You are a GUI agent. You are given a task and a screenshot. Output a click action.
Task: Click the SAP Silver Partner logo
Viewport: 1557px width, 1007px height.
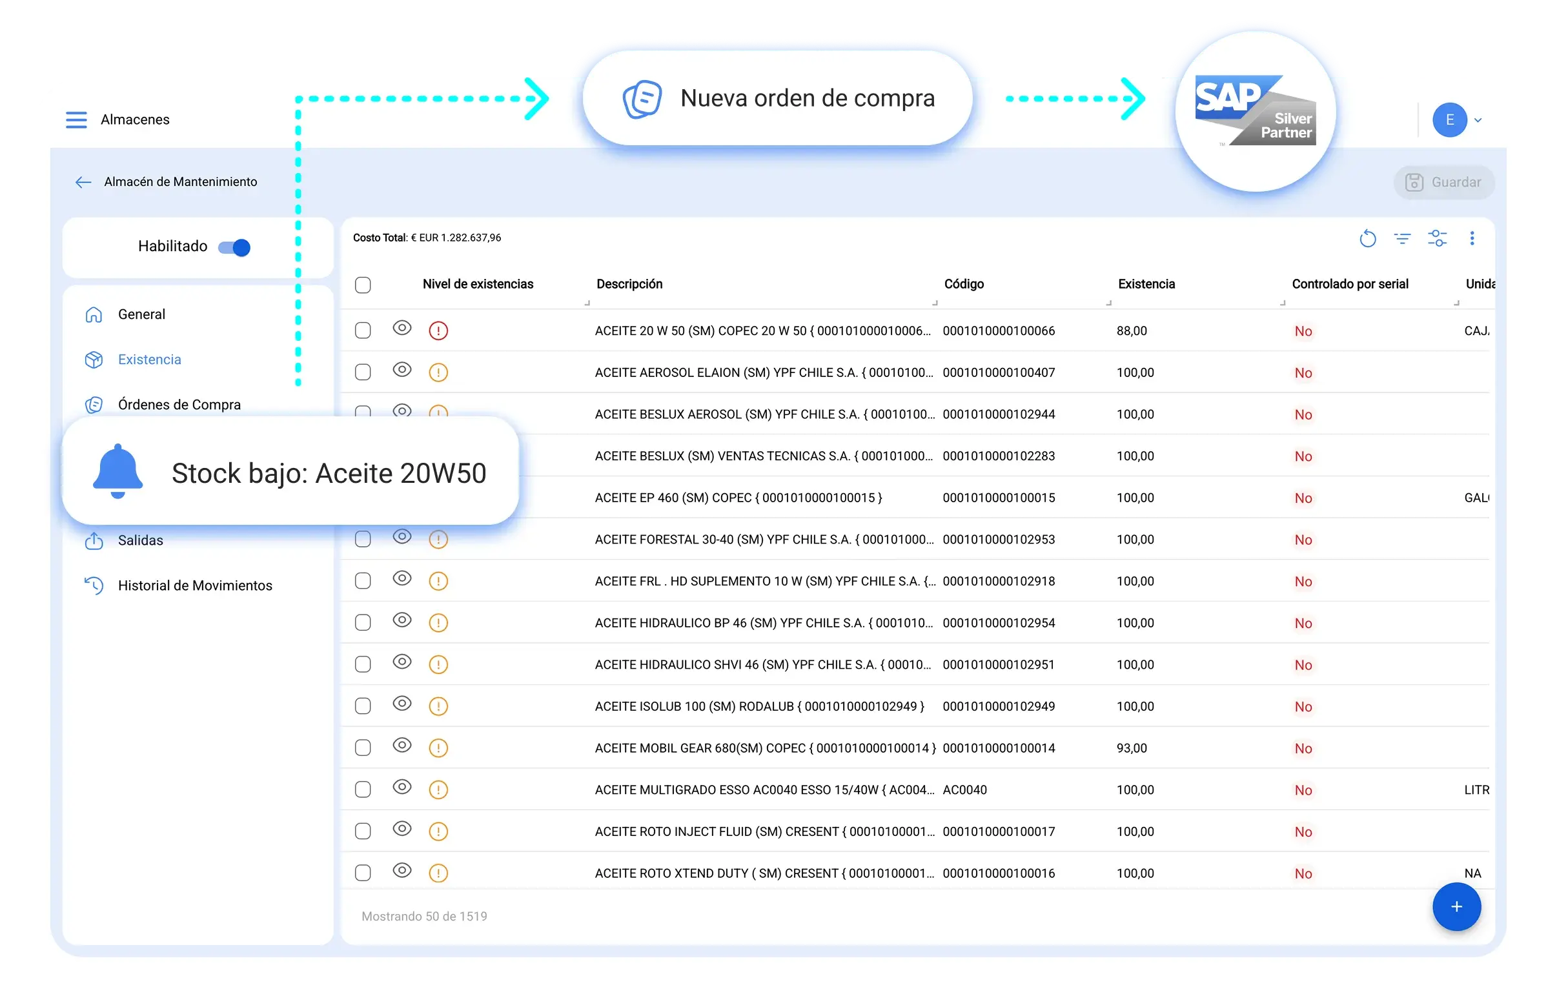[1254, 110]
